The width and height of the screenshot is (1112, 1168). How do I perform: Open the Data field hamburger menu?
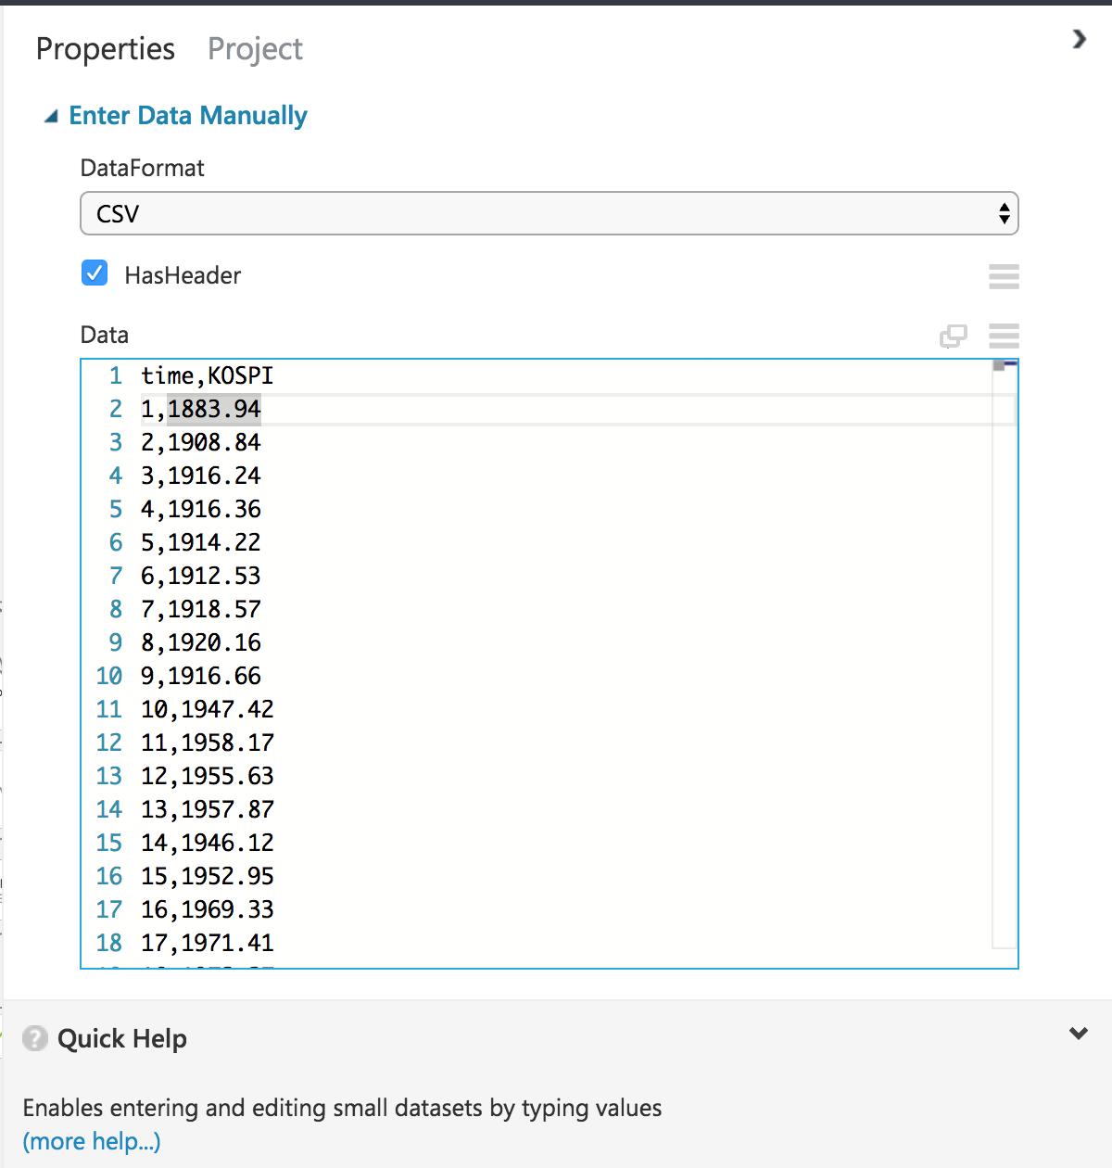click(x=1004, y=336)
